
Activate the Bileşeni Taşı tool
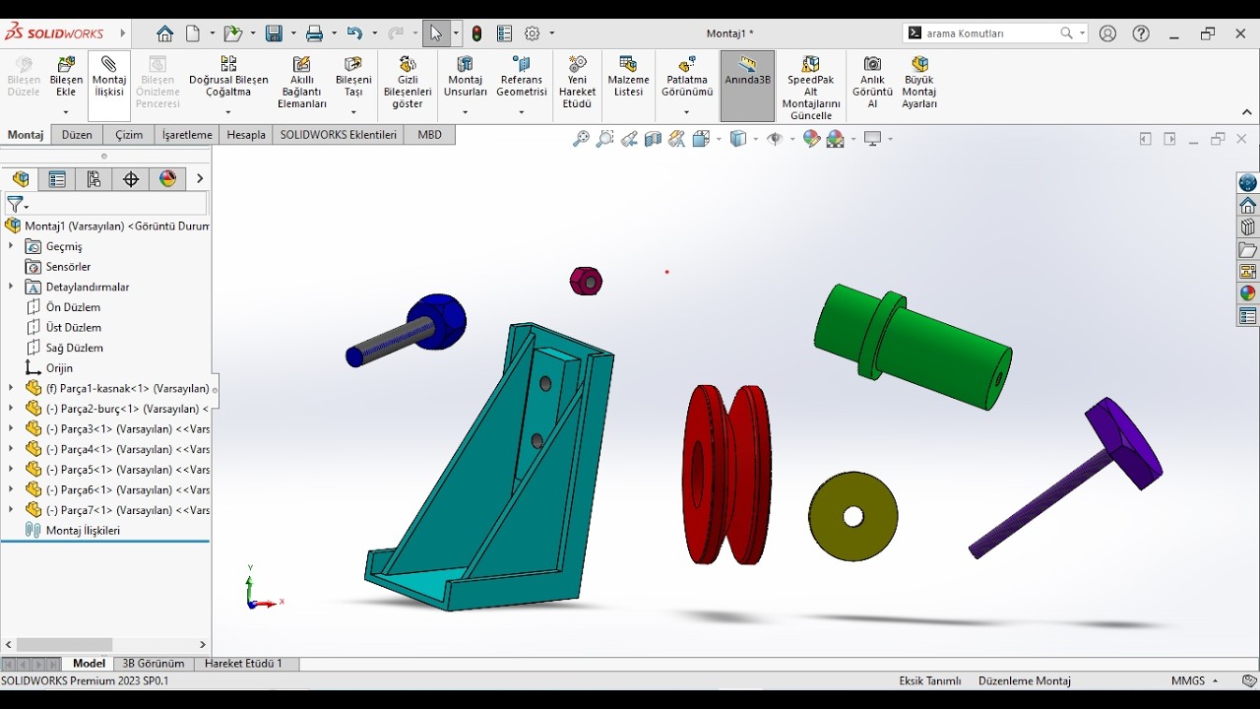[353, 78]
